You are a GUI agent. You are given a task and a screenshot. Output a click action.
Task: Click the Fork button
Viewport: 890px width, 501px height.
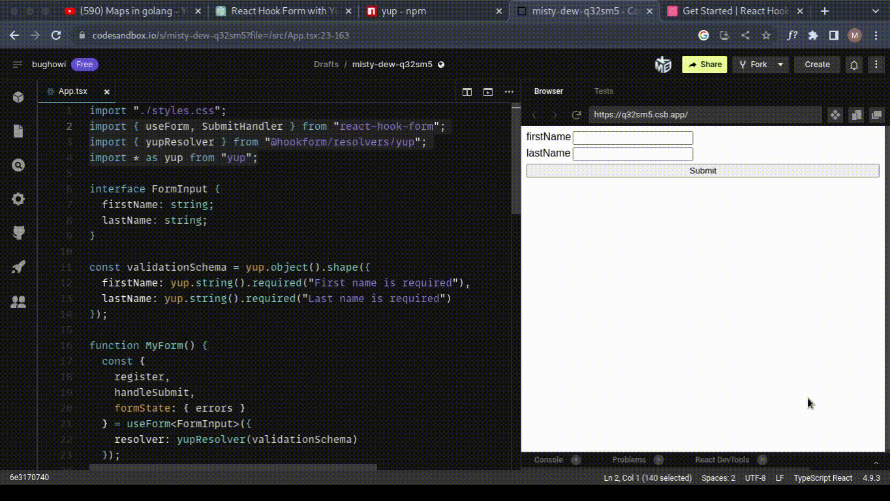pos(752,65)
